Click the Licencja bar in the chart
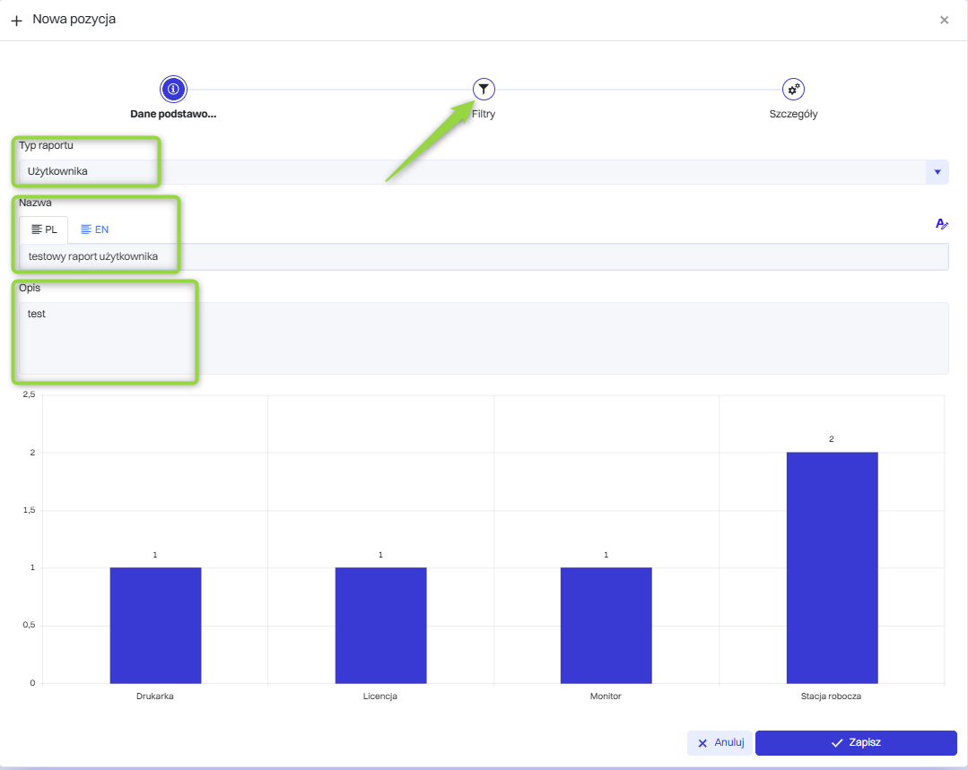 (380, 625)
